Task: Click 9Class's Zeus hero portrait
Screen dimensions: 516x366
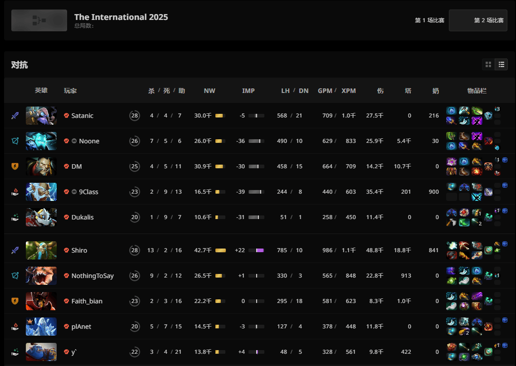Action: tap(41, 192)
